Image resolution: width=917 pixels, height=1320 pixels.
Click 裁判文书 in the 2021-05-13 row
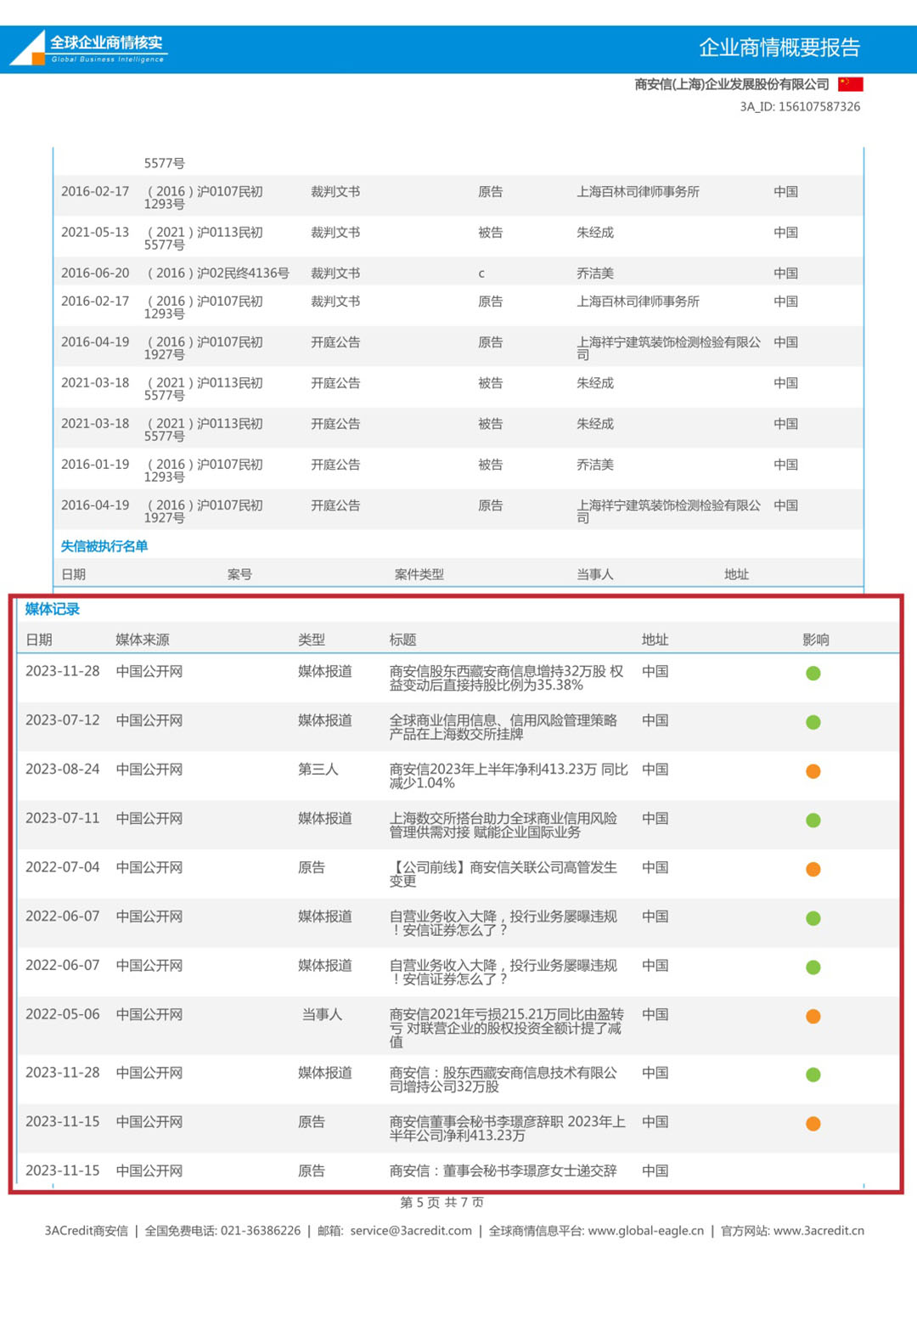[x=335, y=232]
